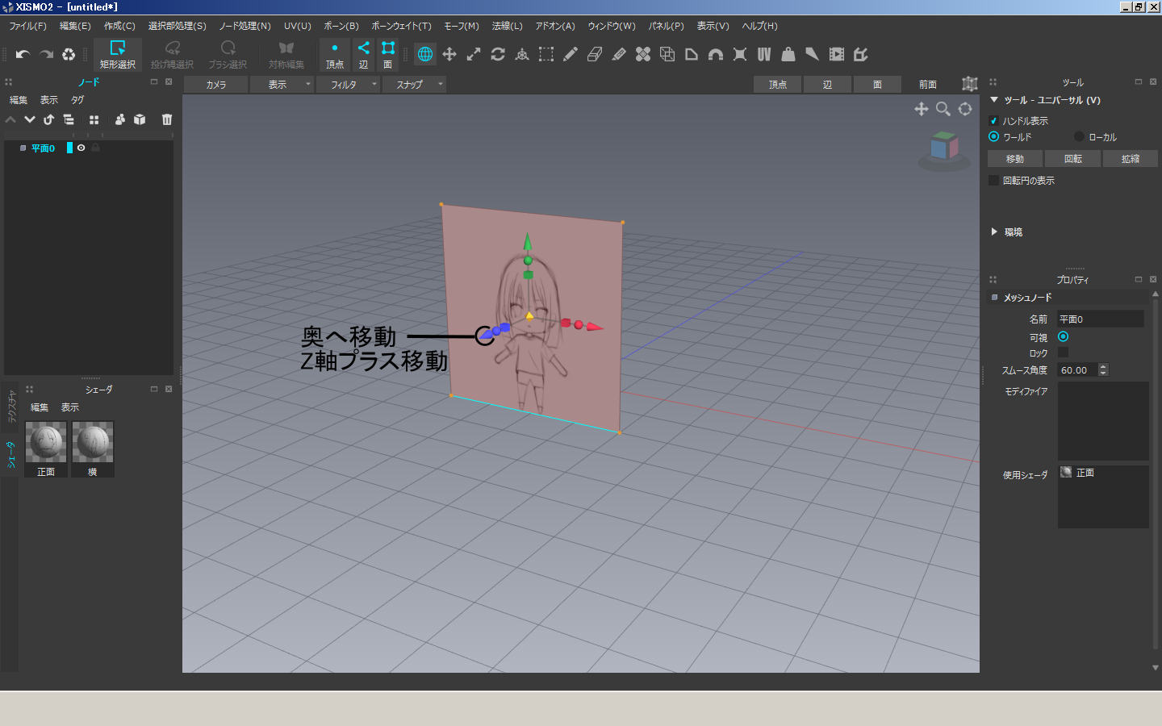Select the ブラシ選択 brush selection tool

coord(228,54)
